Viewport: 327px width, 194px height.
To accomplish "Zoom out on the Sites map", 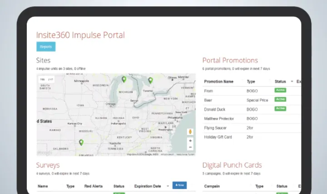I will coord(190,147).
